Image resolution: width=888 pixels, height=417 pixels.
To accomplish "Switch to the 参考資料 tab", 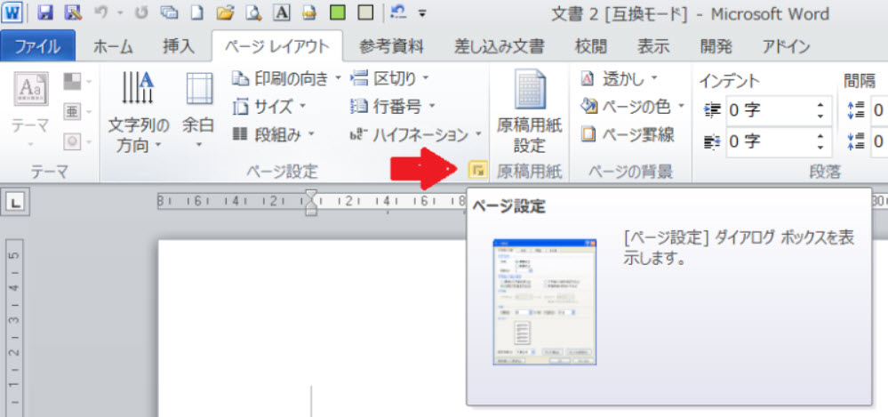I will pos(391,46).
